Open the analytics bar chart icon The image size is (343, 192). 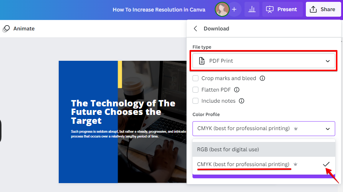coord(252,9)
